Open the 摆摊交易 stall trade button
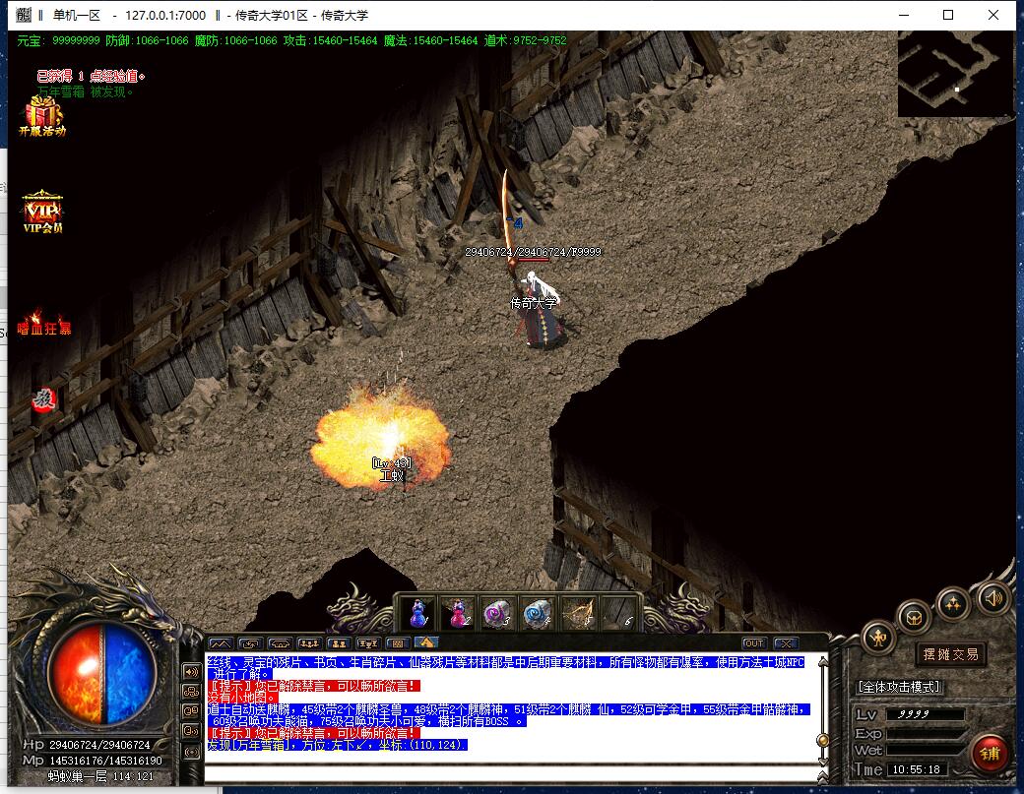This screenshot has height=794, width=1024. (x=950, y=654)
